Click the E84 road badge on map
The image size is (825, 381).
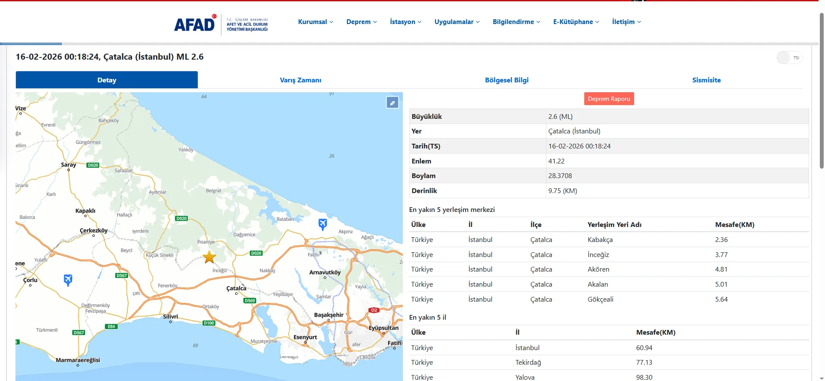pyautogui.click(x=111, y=327)
